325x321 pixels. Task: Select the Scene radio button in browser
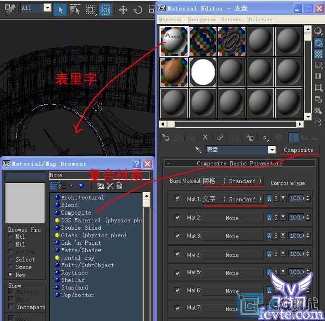coord(10,267)
